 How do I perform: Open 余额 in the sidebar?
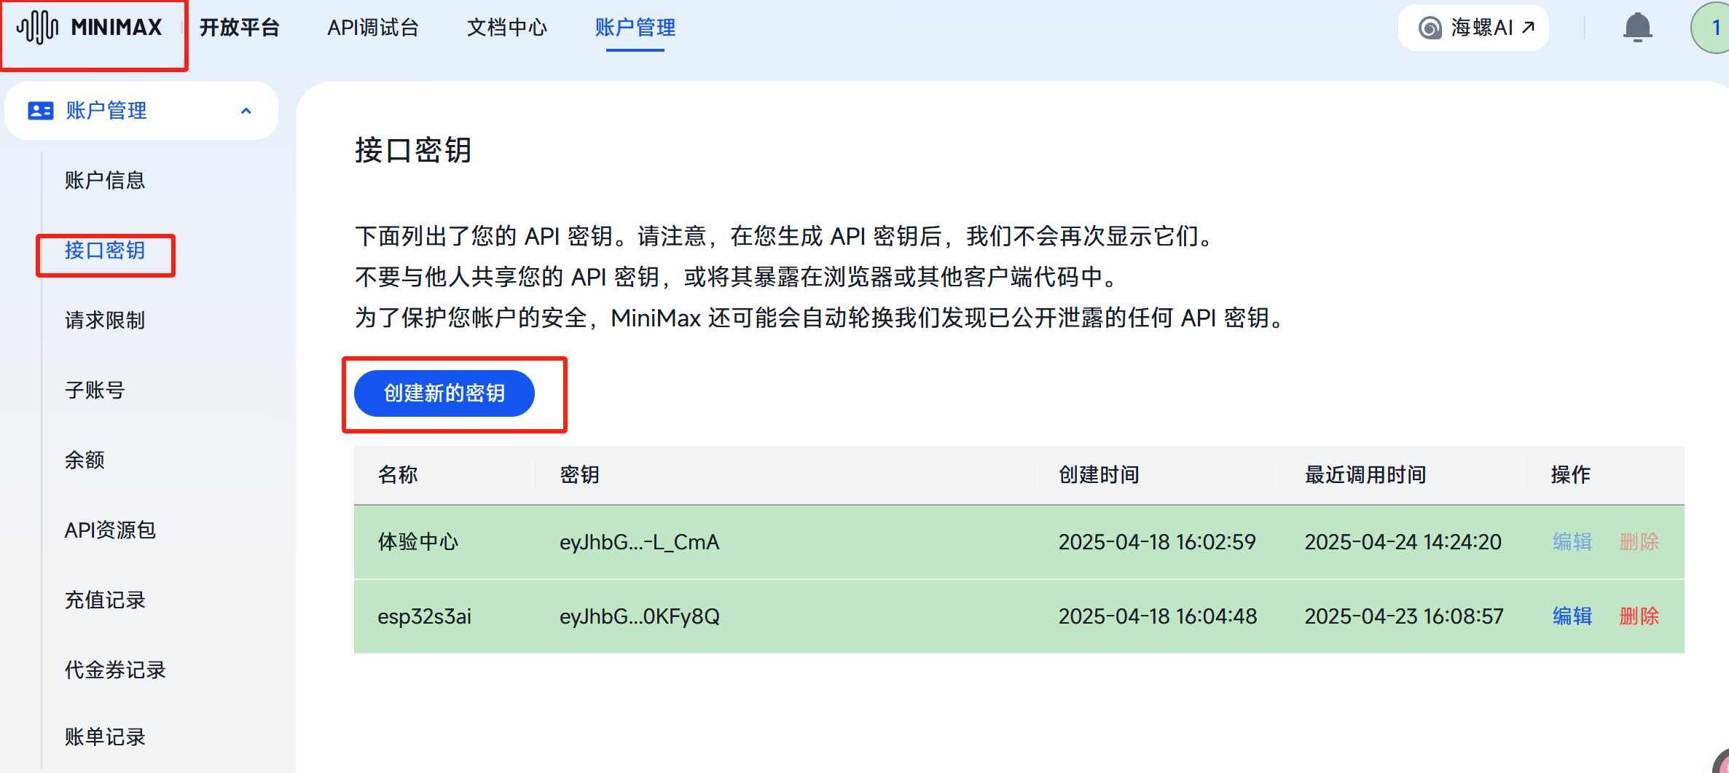pyautogui.click(x=85, y=460)
